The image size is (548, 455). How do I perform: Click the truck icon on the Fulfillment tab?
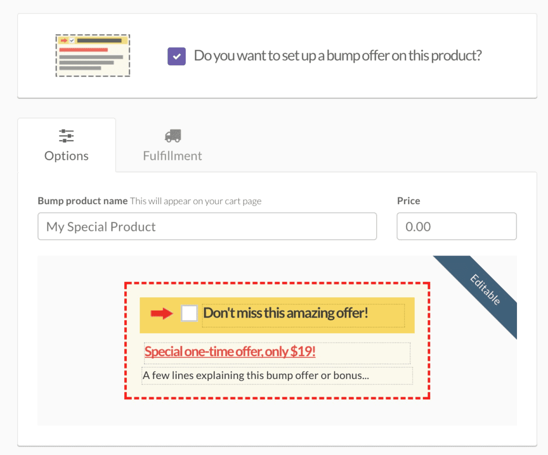pos(172,135)
